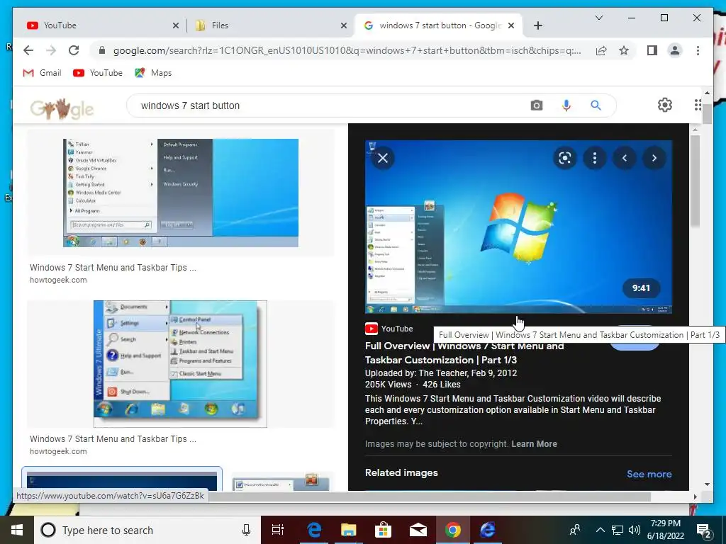Open the Chrome three-dot menu
This screenshot has width=726, height=544.
coord(698,50)
